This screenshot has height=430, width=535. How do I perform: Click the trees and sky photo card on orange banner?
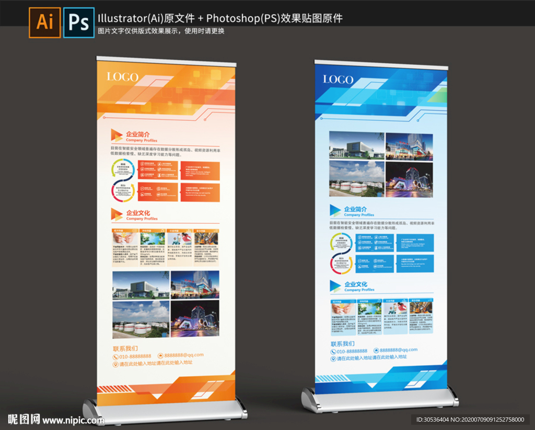click(x=152, y=247)
